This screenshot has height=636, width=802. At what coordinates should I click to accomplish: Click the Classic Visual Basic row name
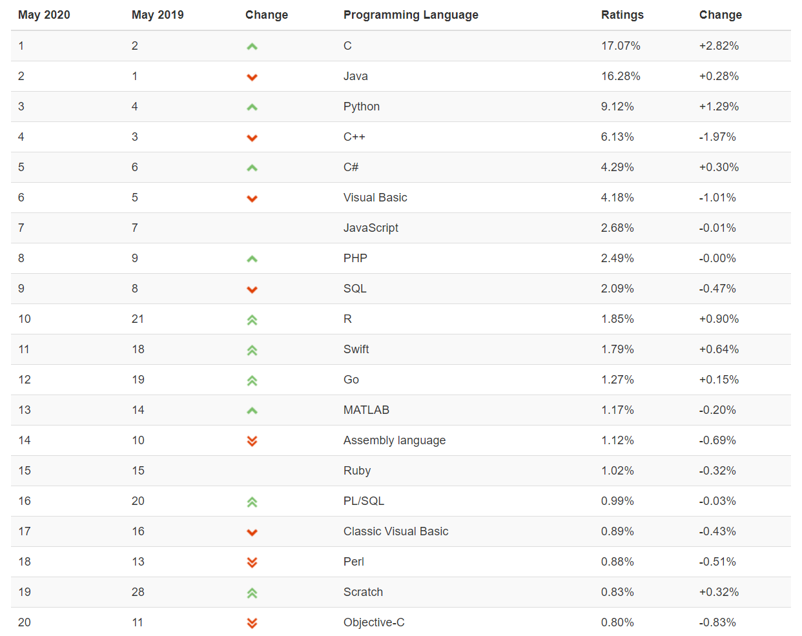[x=395, y=531]
